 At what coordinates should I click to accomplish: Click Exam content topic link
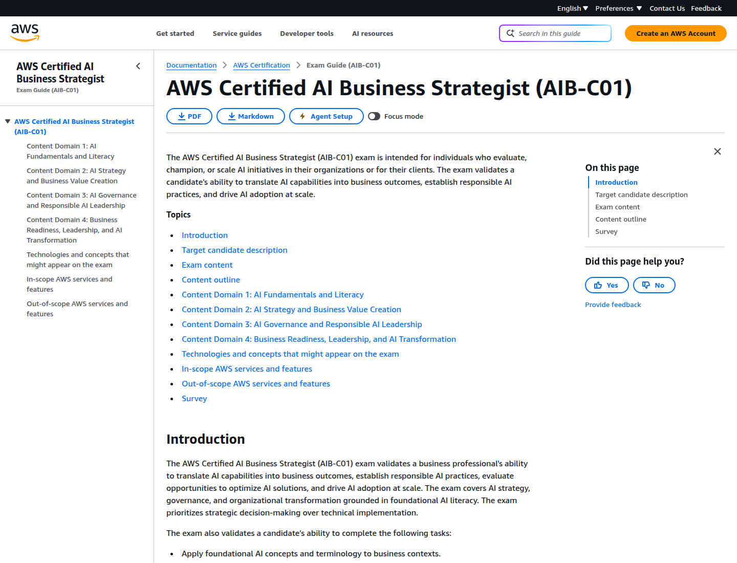207,265
